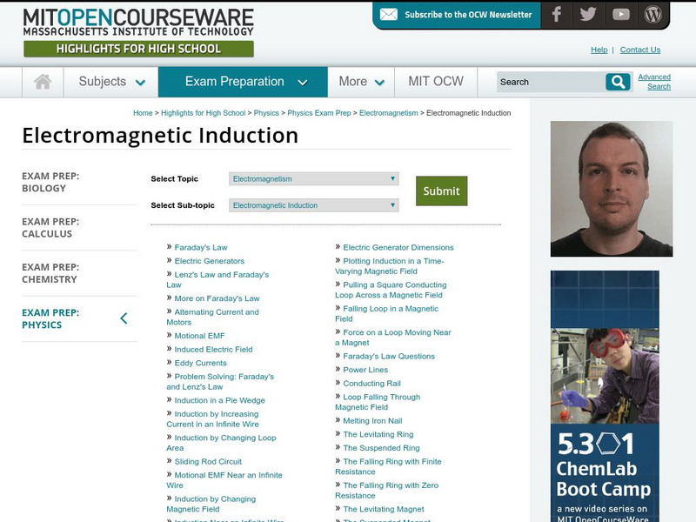Screen dimensions: 696x522
Task: Click the Twitter bird icon in the header
Action: click(587, 14)
